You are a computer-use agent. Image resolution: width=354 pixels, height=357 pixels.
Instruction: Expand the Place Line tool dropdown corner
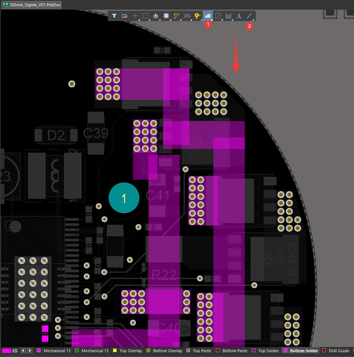[253, 20]
